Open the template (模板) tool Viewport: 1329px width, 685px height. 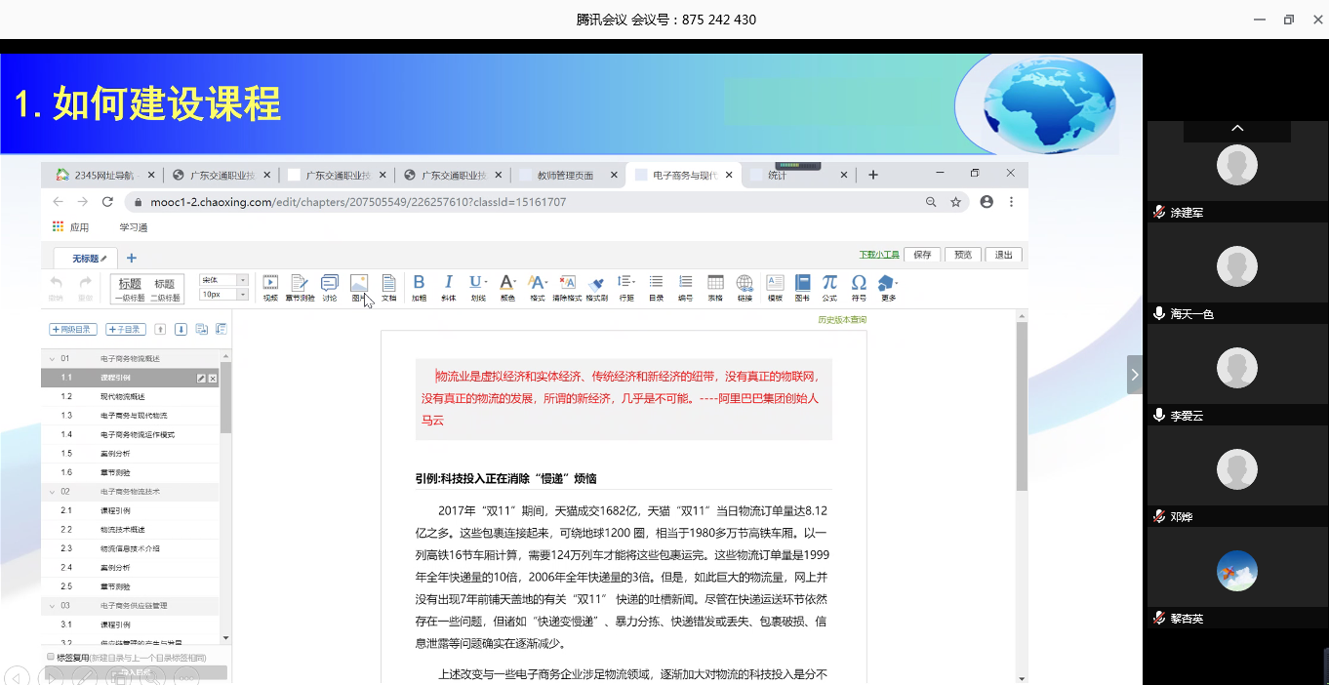coord(775,288)
